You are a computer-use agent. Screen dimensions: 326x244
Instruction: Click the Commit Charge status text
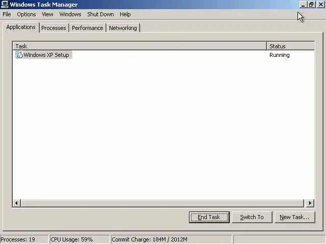[149, 239]
